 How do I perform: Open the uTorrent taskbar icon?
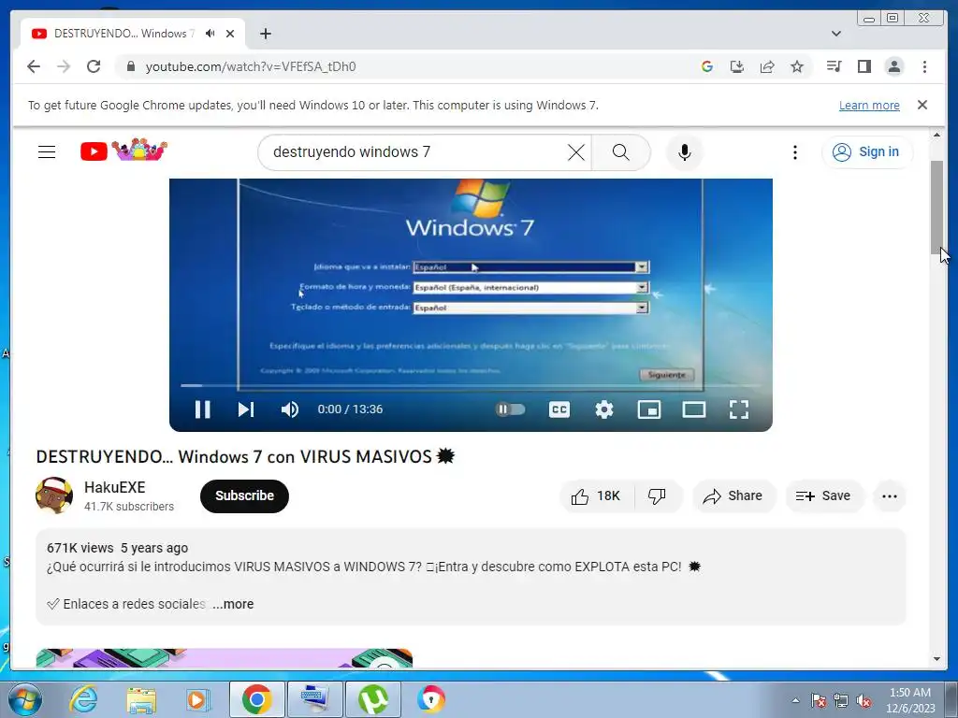click(373, 699)
